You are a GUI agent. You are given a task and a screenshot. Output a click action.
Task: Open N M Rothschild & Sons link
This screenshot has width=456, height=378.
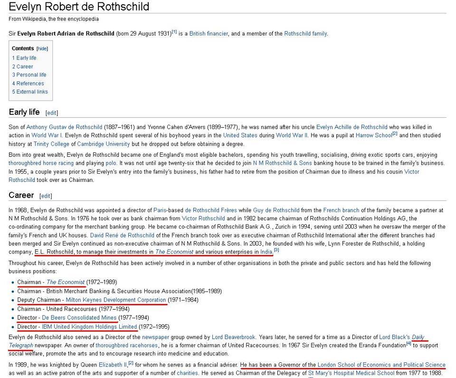[282, 163]
